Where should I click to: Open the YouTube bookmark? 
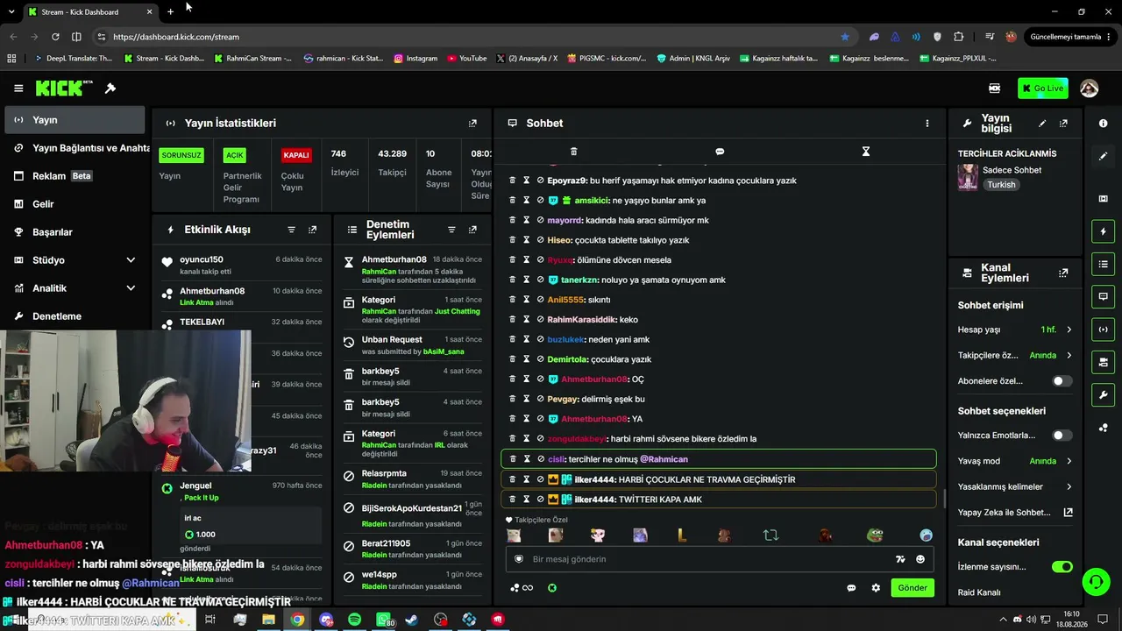pyautogui.click(x=466, y=59)
